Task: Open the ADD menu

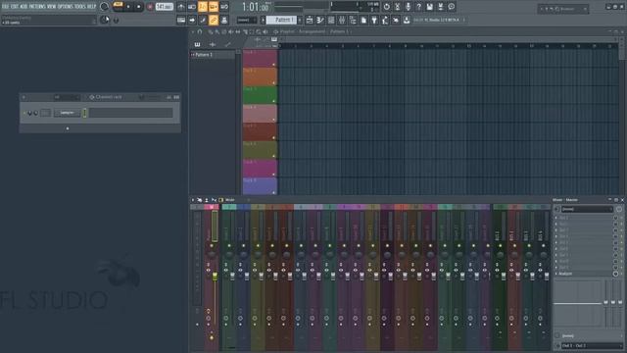Action: pyautogui.click(x=24, y=7)
